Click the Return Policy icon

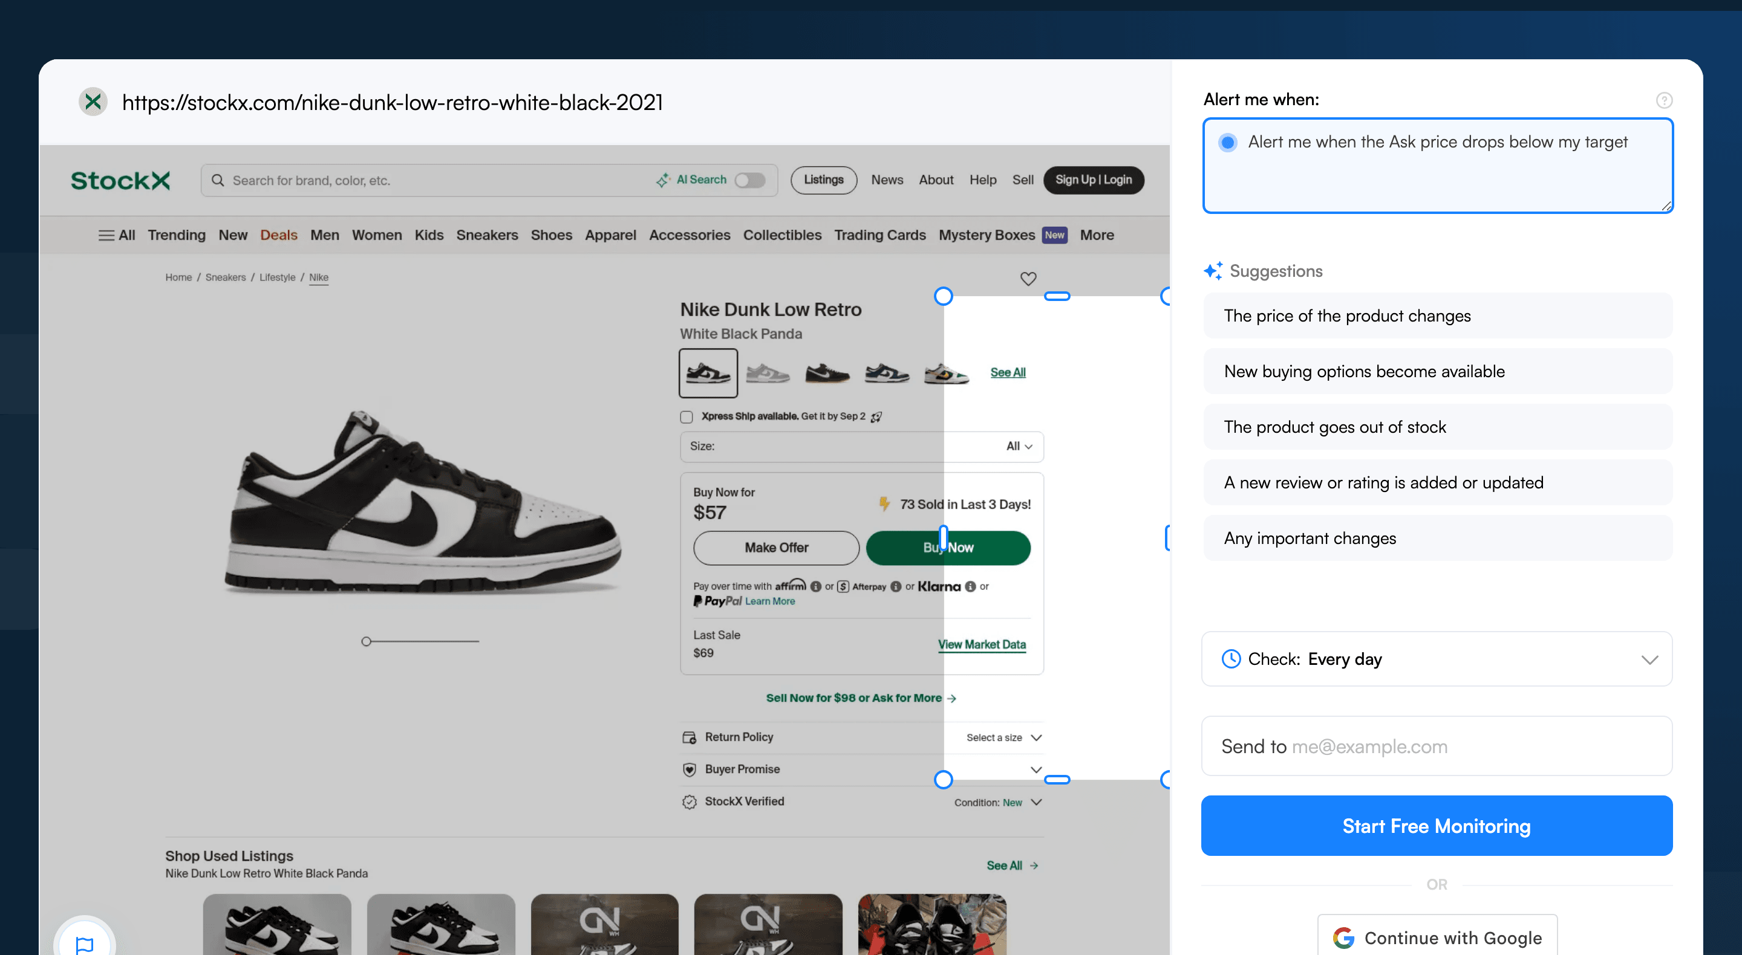pyautogui.click(x=689, y=737)
